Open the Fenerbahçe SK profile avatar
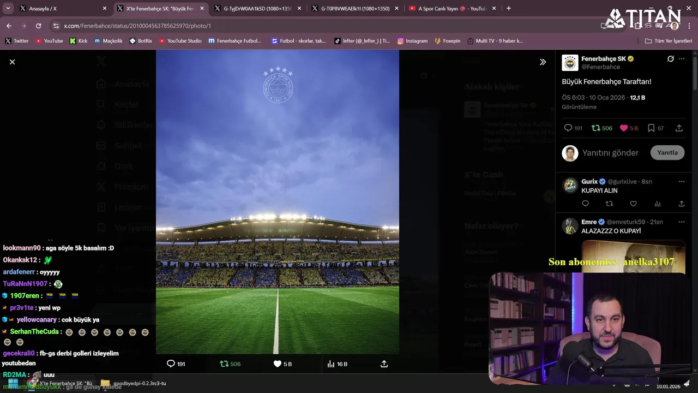The width and height of the screenshot is (698, 393). coord(570,63)
